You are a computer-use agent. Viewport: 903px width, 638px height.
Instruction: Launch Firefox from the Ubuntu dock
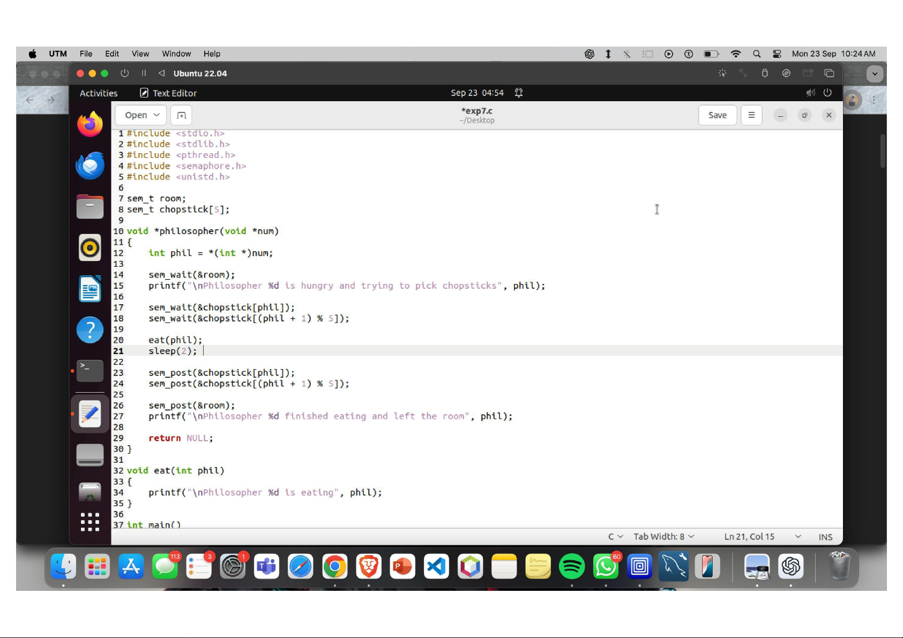click(x=89, y=124)
